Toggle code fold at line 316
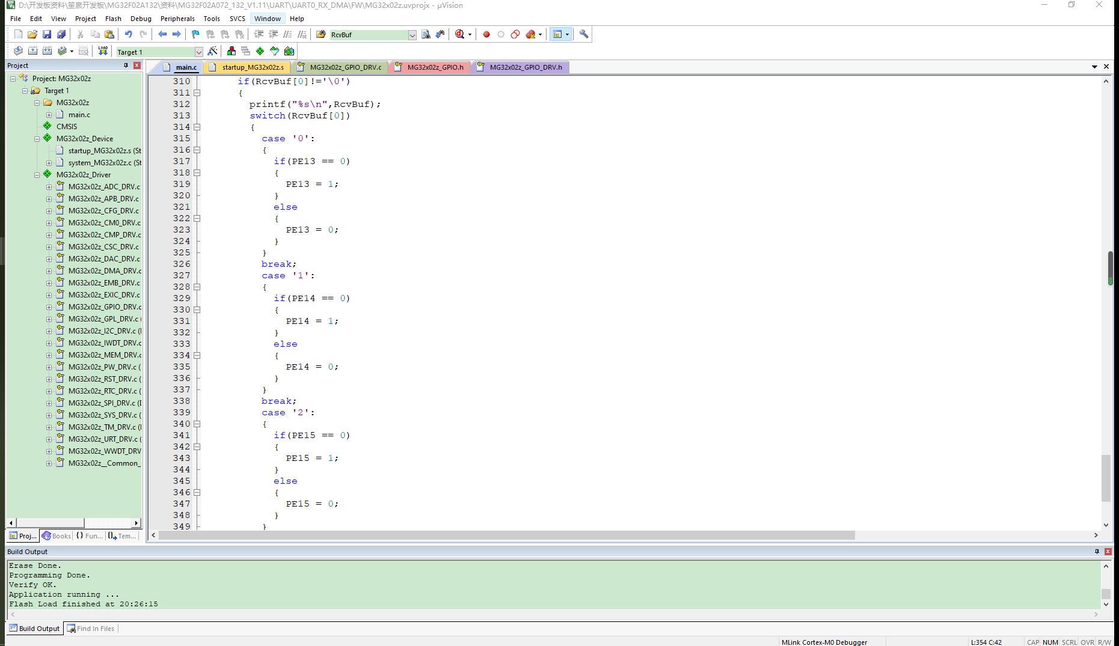This screenshot has height=646, width=1119. pos(197,150)
